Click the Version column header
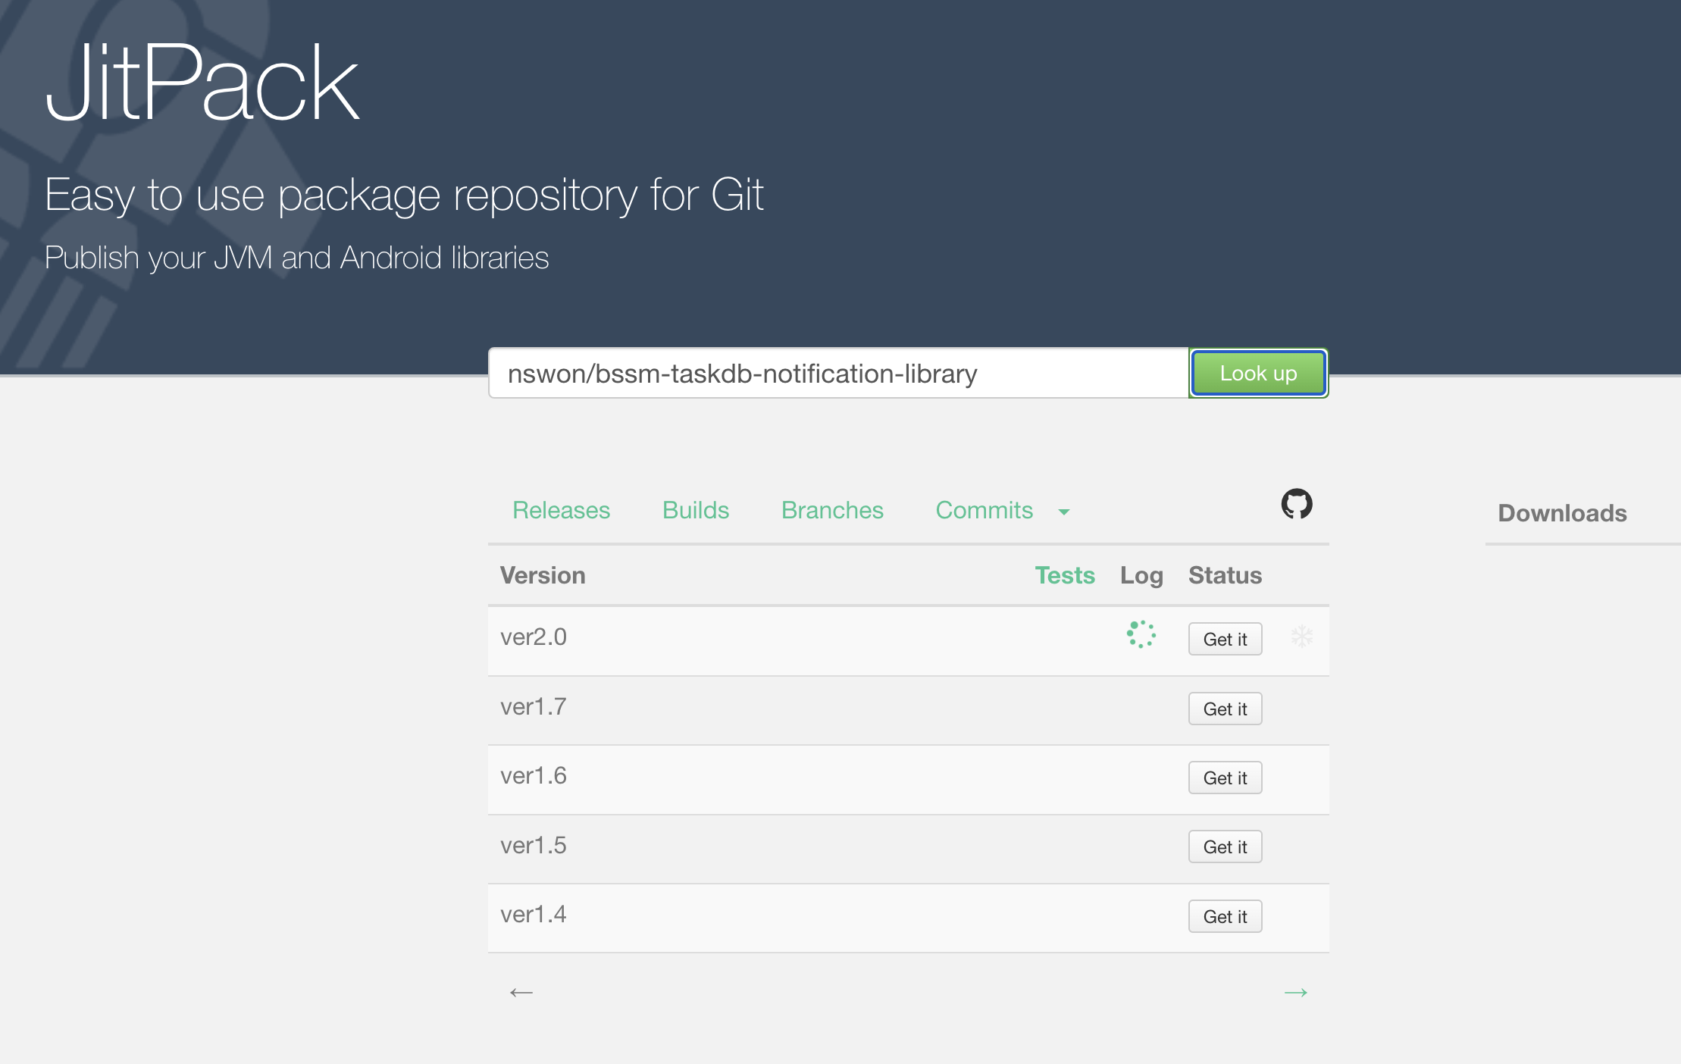1681x1064 pixels. 543,575
